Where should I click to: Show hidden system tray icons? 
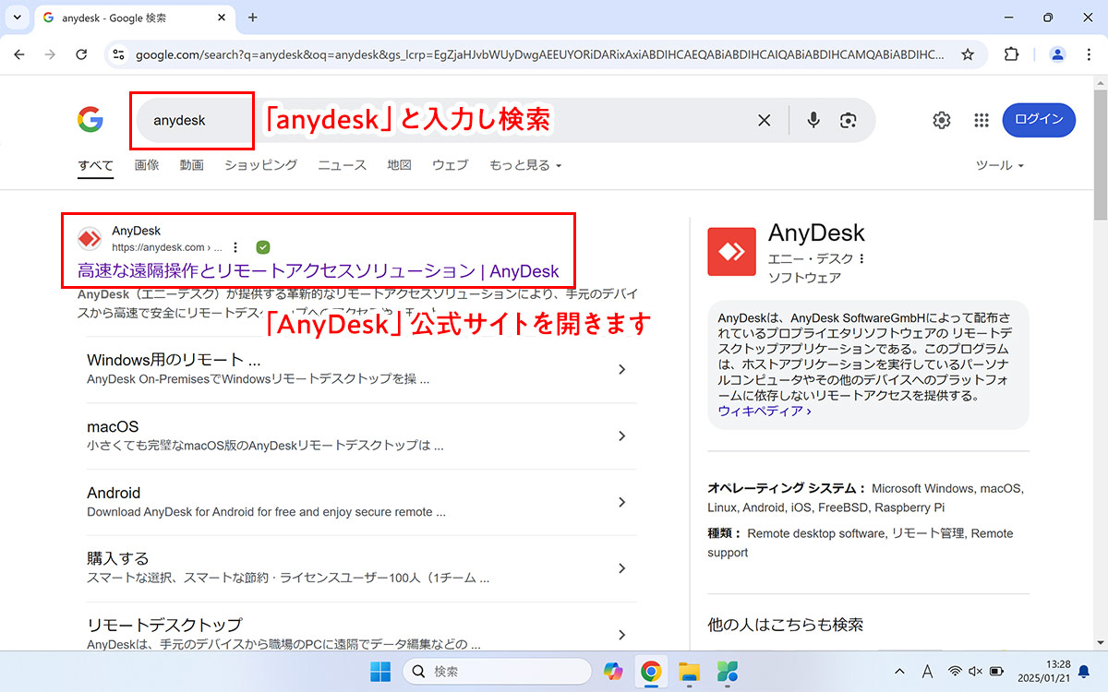[x=899, y=671]
